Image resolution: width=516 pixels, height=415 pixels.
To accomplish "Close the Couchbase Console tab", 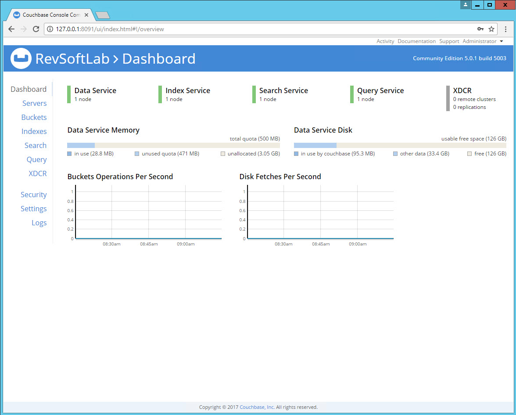I will click(x=86, y=15).
